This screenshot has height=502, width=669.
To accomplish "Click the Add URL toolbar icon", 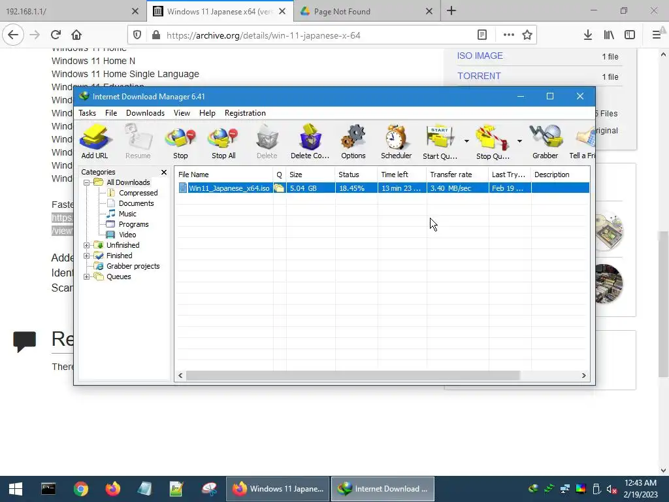I will click(x=95, y=142).
